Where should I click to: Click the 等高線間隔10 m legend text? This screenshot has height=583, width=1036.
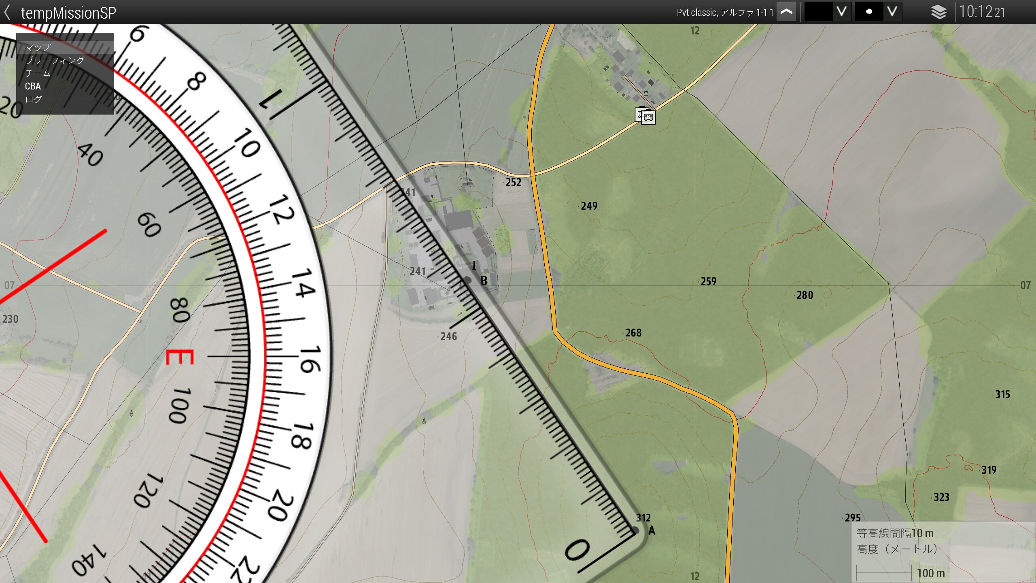click(x=895, y=534)
